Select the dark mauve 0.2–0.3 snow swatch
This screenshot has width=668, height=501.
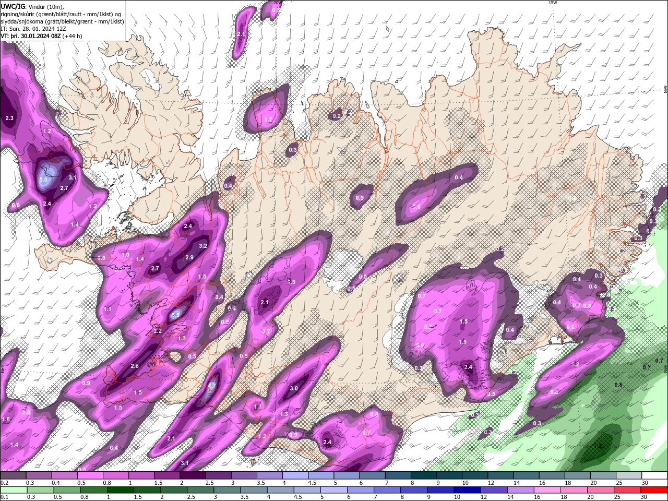[13, 475]
